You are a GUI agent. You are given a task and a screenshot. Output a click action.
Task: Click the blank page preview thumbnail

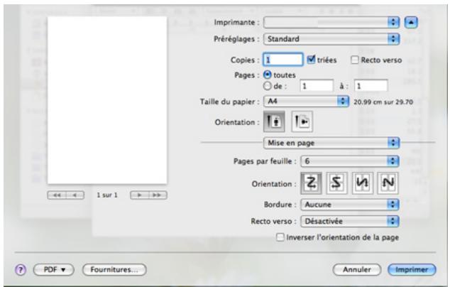[x=107, y=100]
